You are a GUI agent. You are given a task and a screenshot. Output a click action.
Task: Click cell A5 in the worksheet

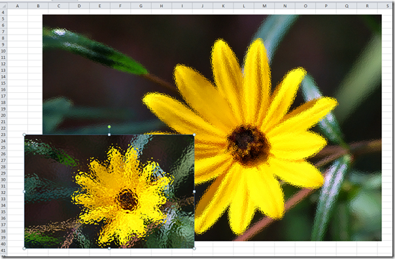point(18,19)
